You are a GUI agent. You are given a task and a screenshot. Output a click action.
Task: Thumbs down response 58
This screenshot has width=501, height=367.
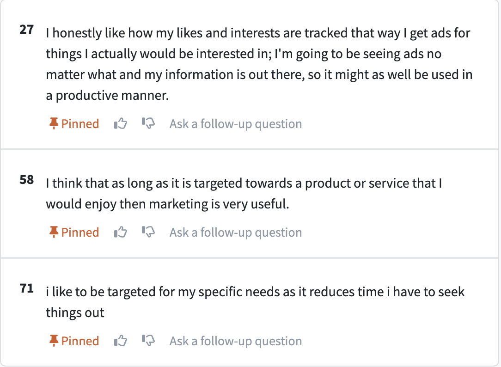pos(148,232)
